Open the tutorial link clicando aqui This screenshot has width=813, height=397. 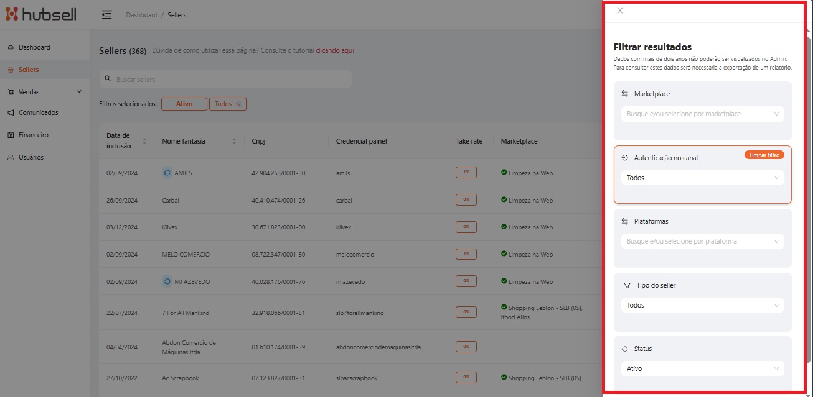pyautogui.click(x=334, y=50)
